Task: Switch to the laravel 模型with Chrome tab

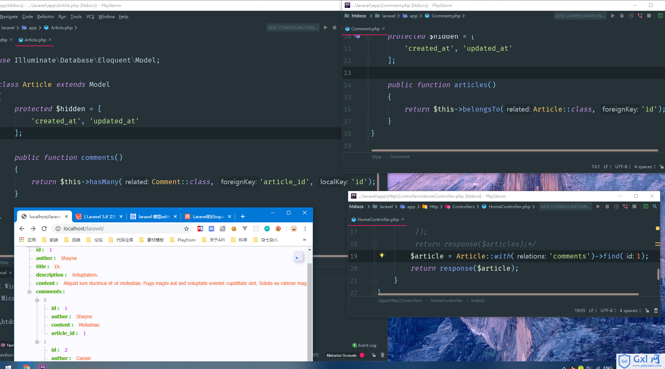Action: [x=153, y=216]
